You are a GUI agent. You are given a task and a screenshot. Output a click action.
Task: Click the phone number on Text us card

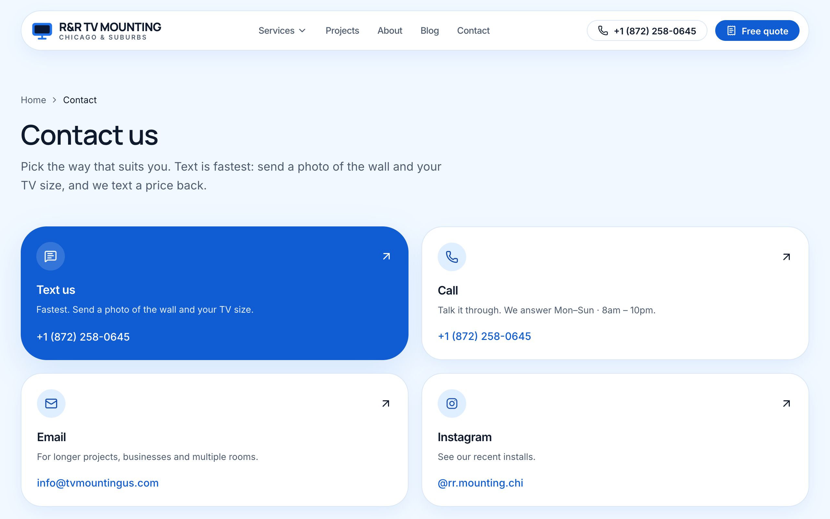click(83, 337)
